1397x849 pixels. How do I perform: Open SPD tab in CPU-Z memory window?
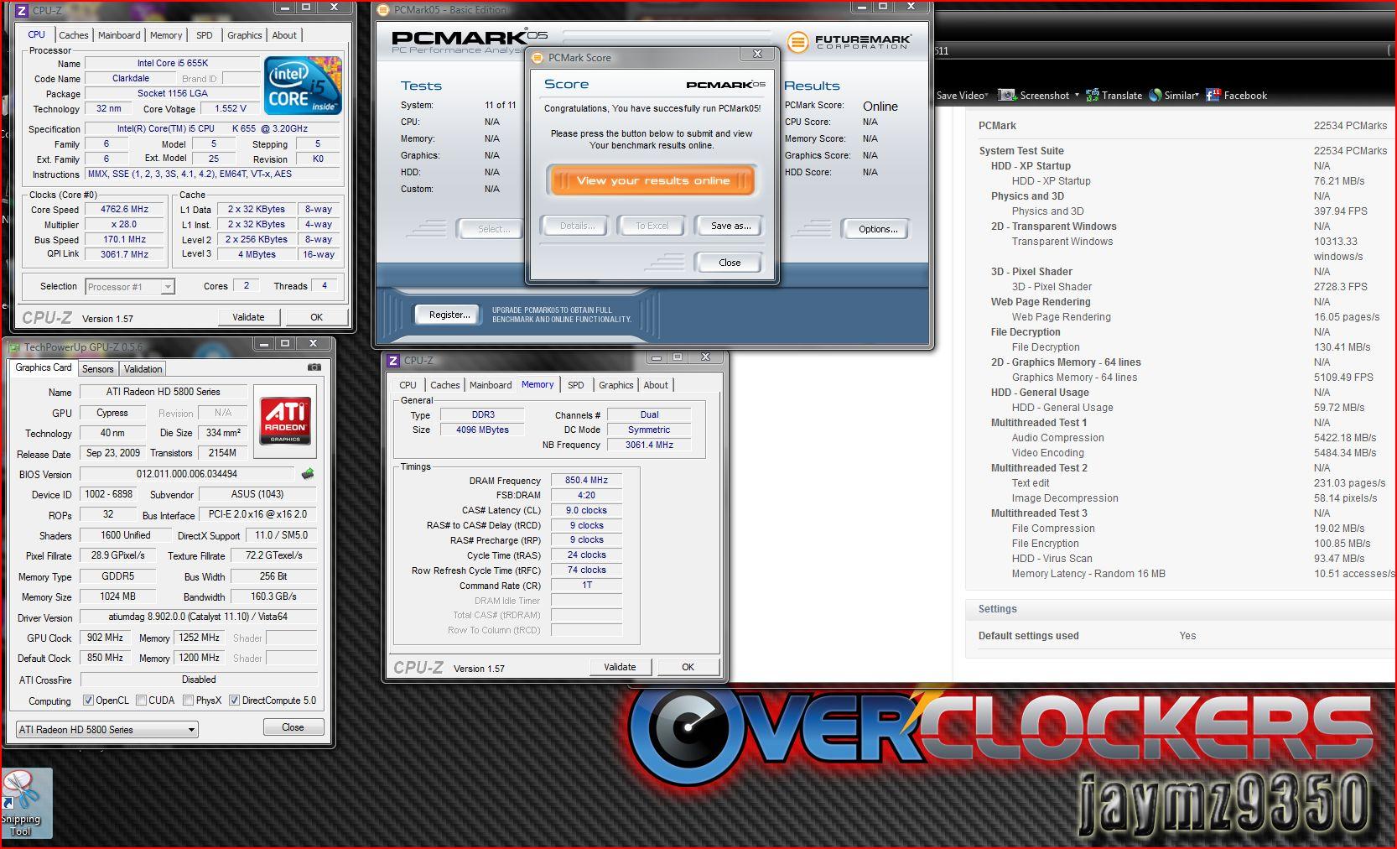click(x=575, y=385)
